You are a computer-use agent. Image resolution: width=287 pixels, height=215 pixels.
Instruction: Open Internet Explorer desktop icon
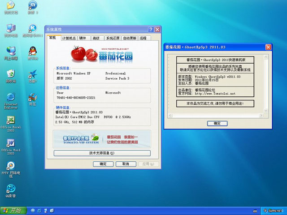tap(11, 101)
